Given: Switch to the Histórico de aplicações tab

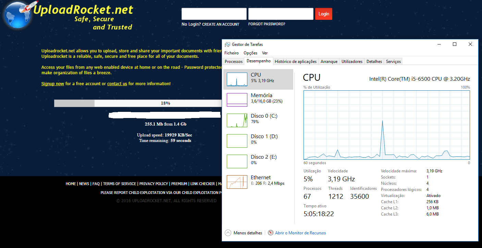Looking at the screenshot, I should point(296,62).
